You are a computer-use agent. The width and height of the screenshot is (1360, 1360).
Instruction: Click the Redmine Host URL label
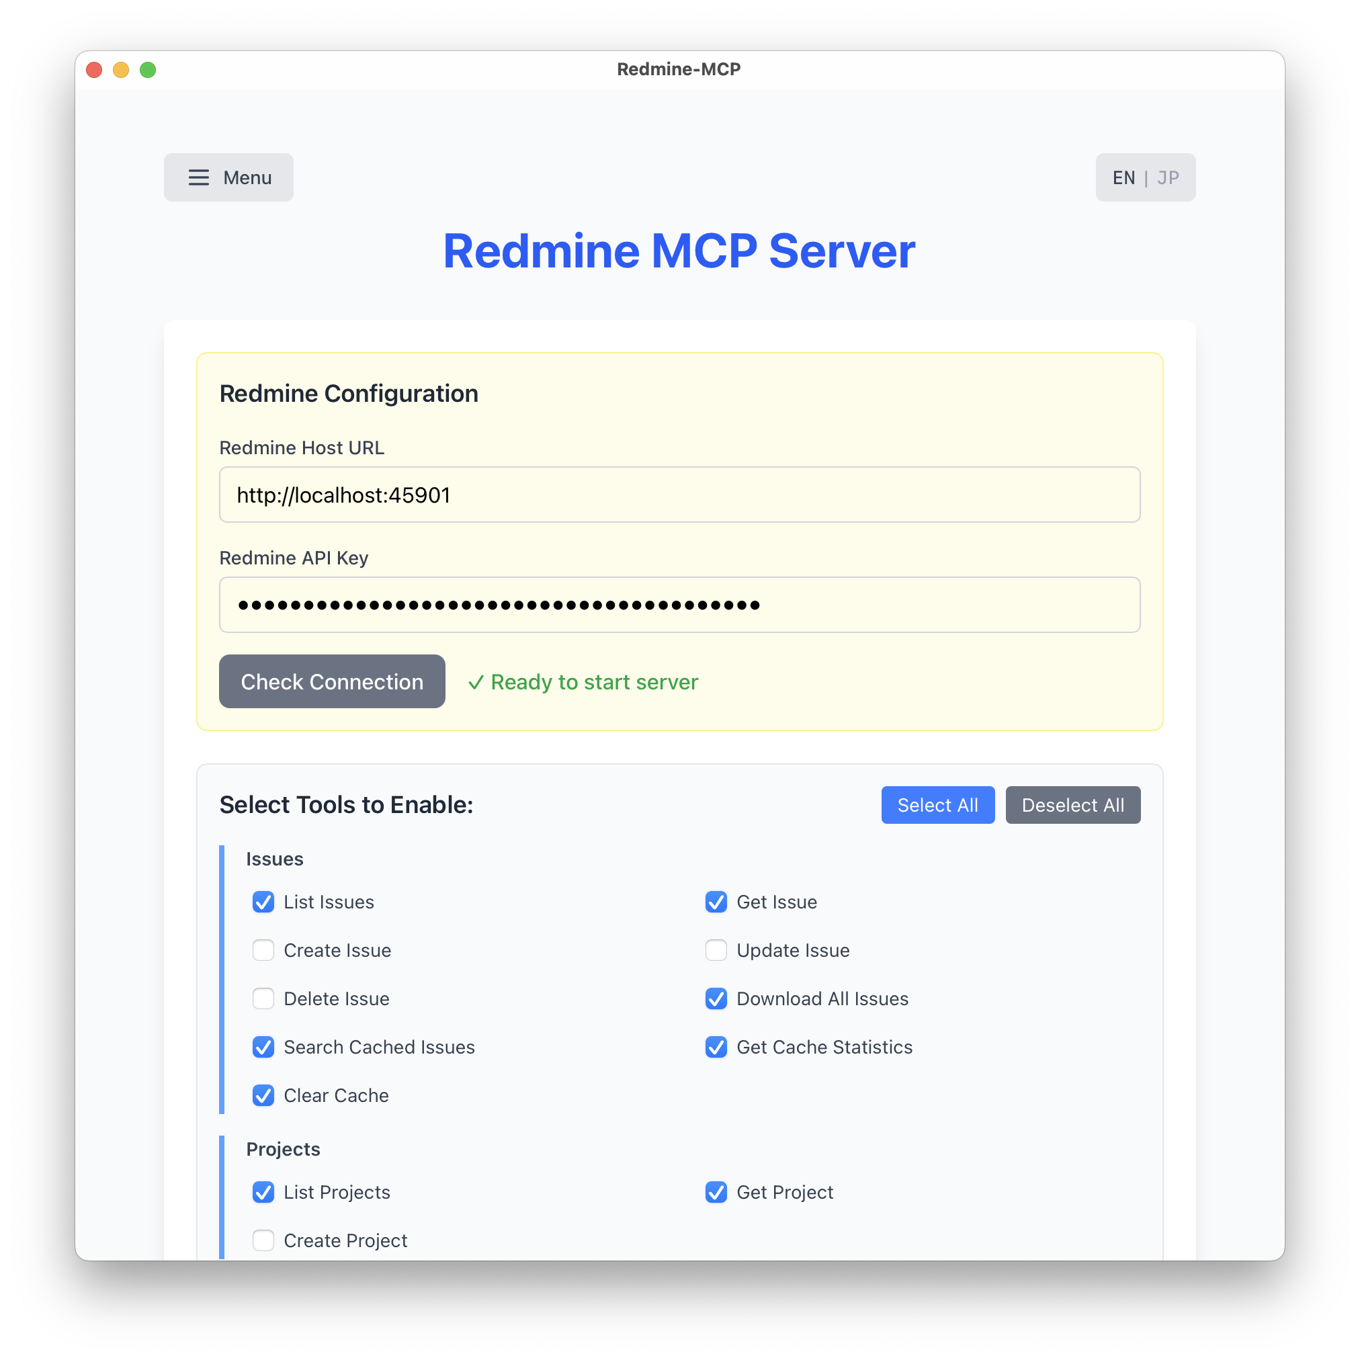(302, 448)
